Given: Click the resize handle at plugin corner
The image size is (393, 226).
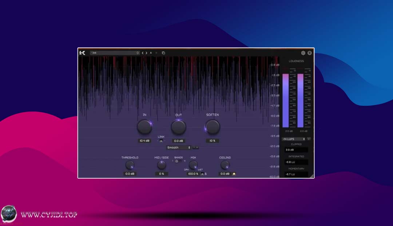Looking at the screenshot, I should (311, 176).
